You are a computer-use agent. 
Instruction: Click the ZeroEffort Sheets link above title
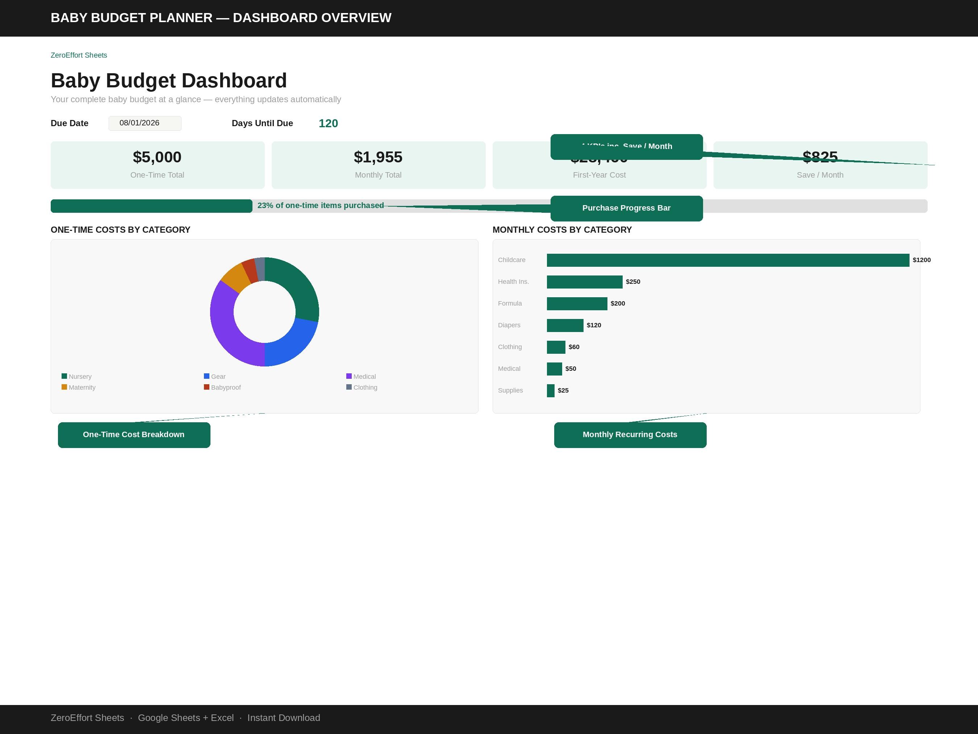(x=79, y=55)
